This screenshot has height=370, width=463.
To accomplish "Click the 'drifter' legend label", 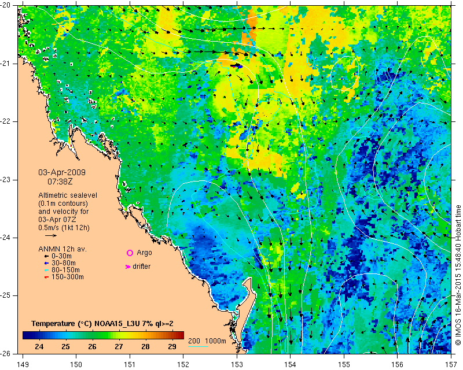I will [x=141, y=267].
